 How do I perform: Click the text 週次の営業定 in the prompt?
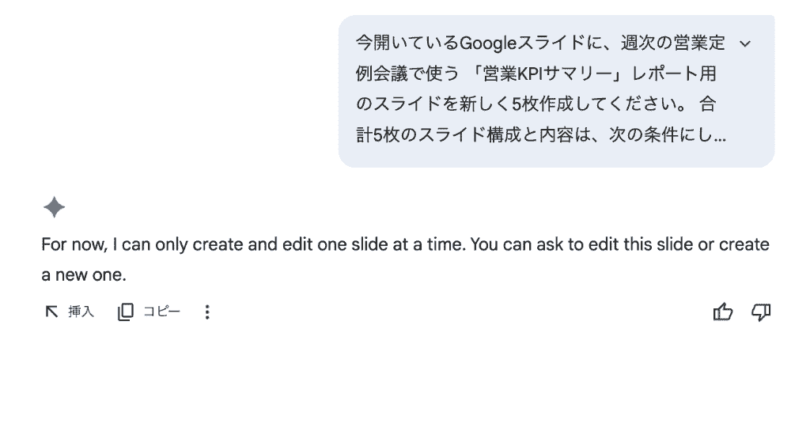674,43
